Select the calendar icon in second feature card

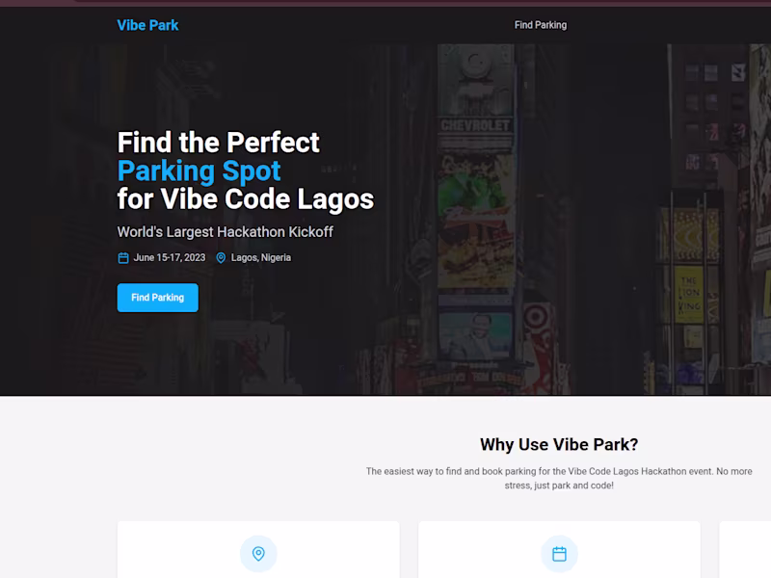pos(559,553)
